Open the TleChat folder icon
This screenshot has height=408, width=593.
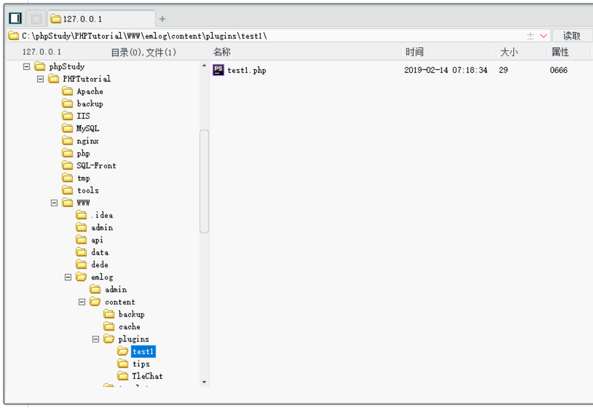pyautogui.click(x=122, y=376)
